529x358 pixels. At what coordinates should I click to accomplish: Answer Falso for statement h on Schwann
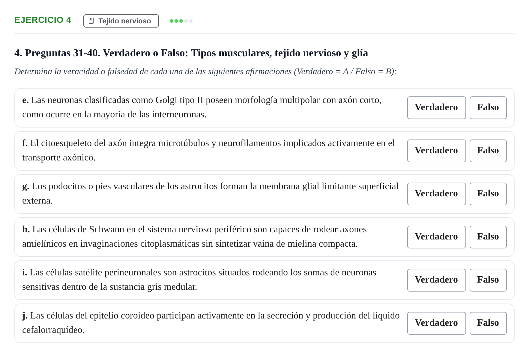coord(488,237)
